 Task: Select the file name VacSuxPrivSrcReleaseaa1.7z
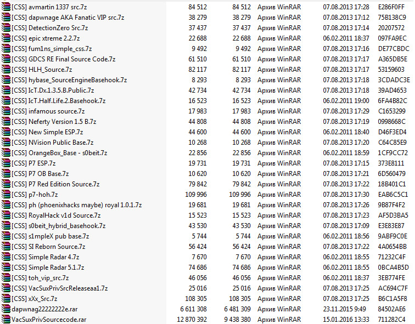(59, 288)
